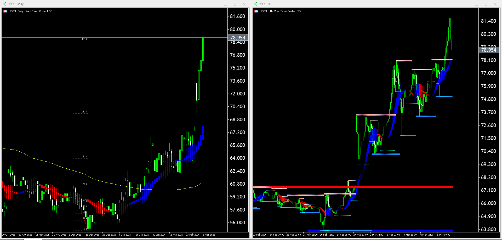This screenshot has height=240, width=502.
Task: Select the 'USOIL,H1' window title text
Action: pos(265,4)
